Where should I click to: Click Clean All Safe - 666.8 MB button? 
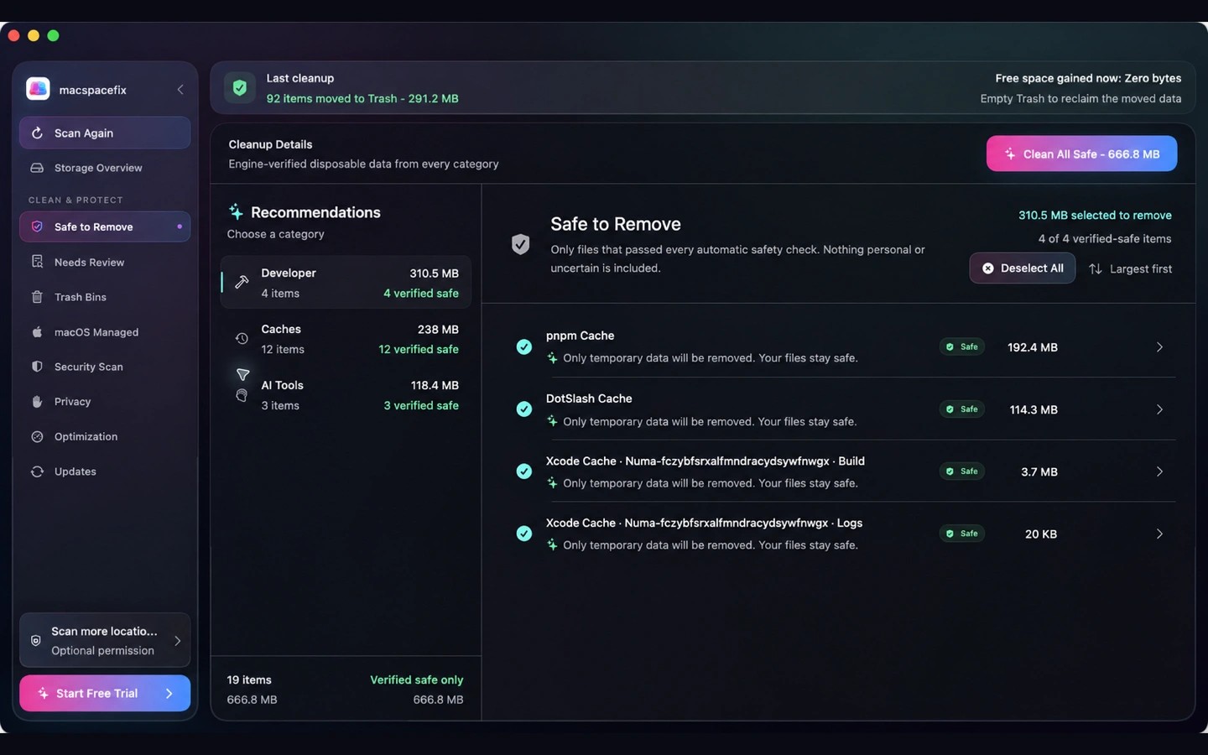click(x=1081, y=154)
